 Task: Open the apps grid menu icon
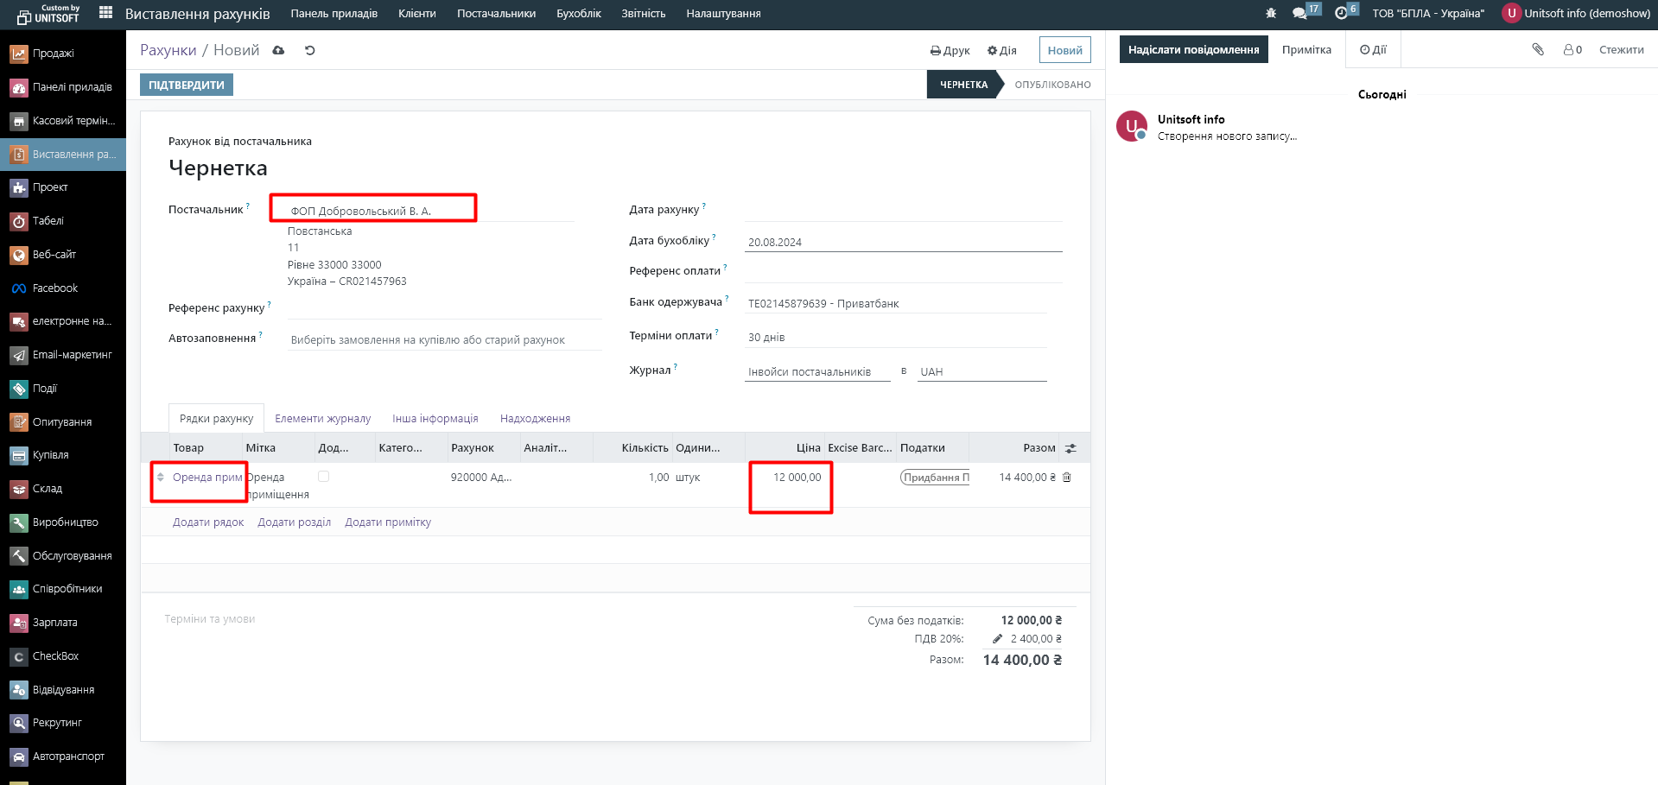pos(105,13)
